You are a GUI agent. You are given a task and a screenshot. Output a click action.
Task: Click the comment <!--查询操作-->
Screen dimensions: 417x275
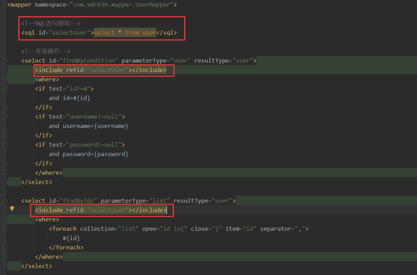[45, 51]
